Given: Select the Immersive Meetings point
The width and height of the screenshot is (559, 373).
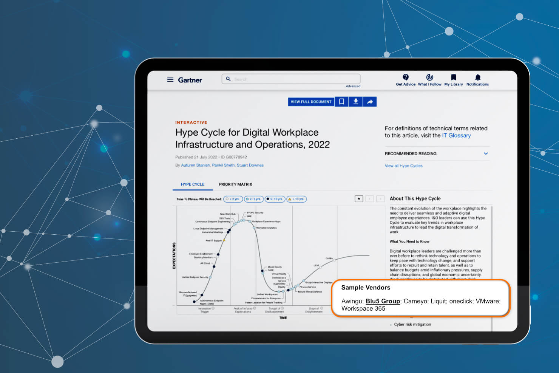Looking at the screenshot, I should (x=228, y=232).
